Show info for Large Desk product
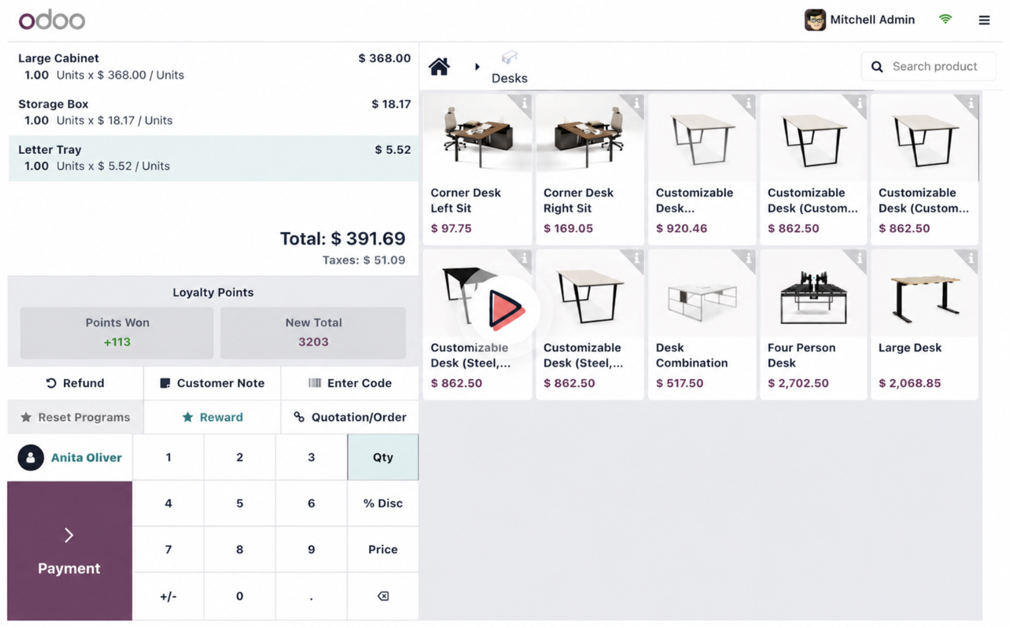 (970, 258)
